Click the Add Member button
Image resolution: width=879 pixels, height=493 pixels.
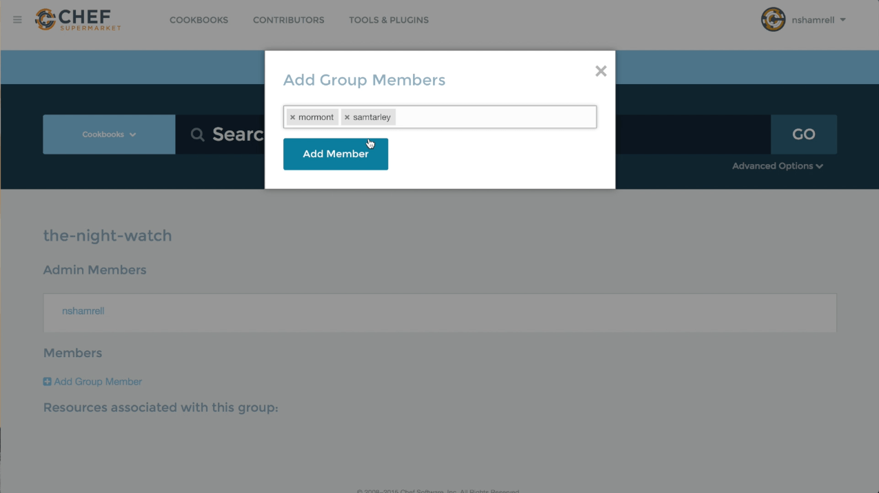click(x=335, y=154)
